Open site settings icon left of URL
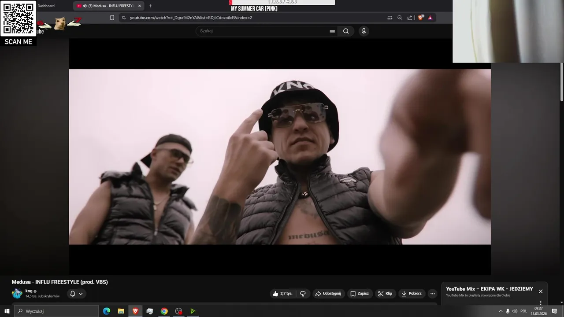Screen dimensions: 564x317 click(123, 18)
